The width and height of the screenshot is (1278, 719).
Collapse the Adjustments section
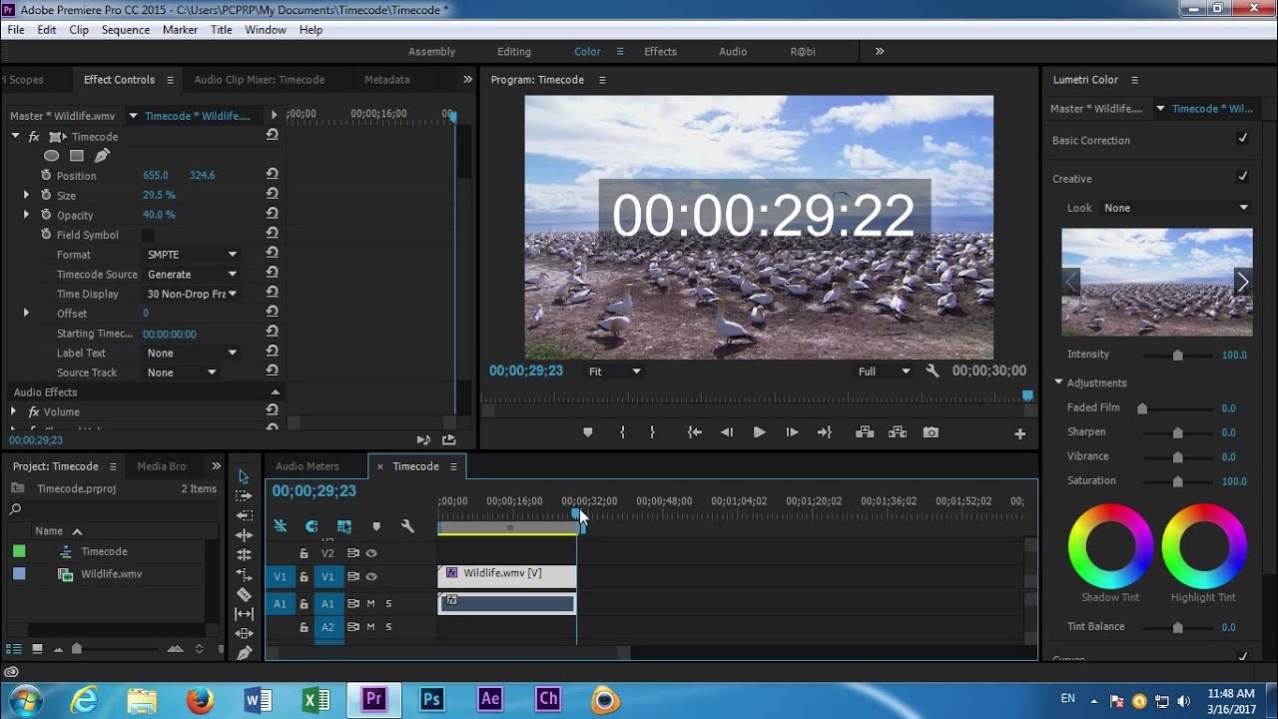(x=1059, y=382)
